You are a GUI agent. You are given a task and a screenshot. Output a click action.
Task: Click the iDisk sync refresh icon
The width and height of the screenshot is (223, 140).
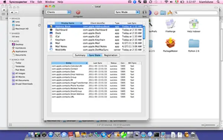tap(39, 25)
